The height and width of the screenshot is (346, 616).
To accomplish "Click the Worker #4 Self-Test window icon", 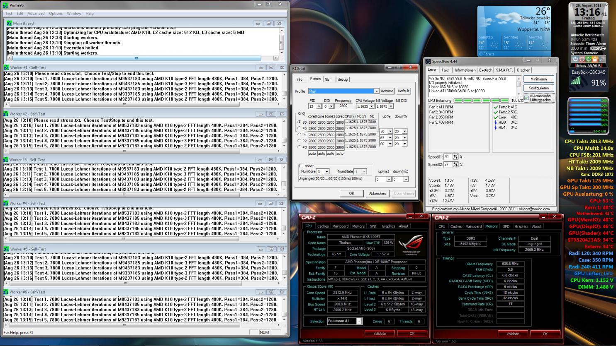I will point(6,203).
